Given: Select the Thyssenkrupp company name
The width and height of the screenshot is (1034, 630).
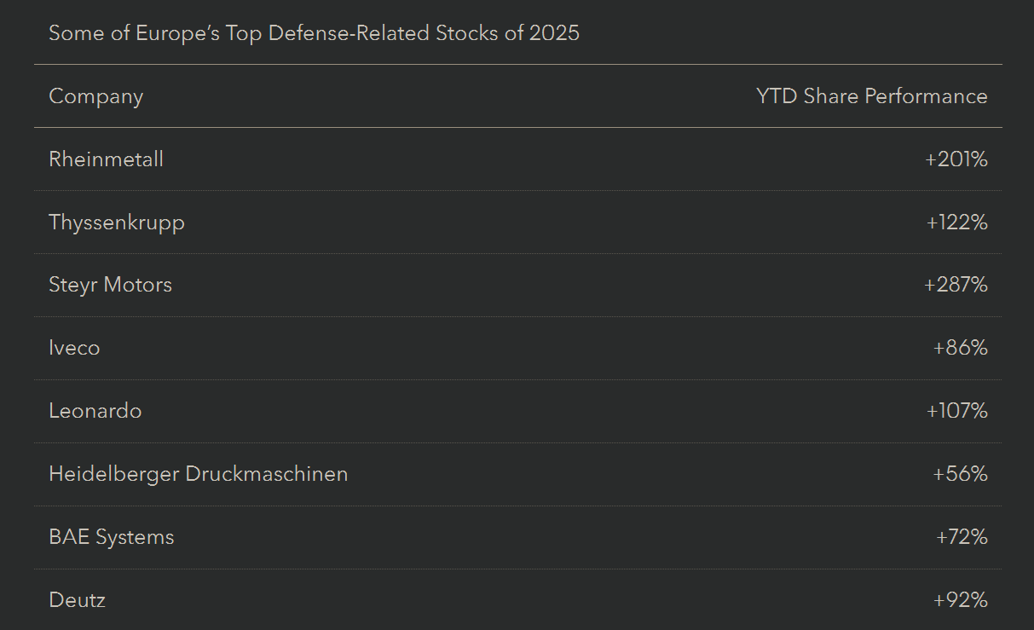Looking at the screenshot, I should coord(117,223).
